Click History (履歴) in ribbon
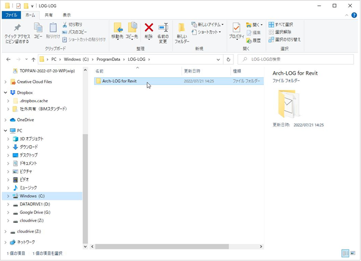The width and height of the screenshot is (361, 261). [x=254, y=40]
